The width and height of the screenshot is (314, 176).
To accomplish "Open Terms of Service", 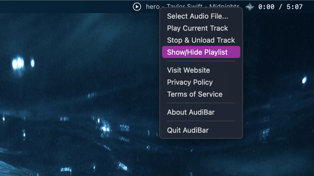I will coord(195,94).
